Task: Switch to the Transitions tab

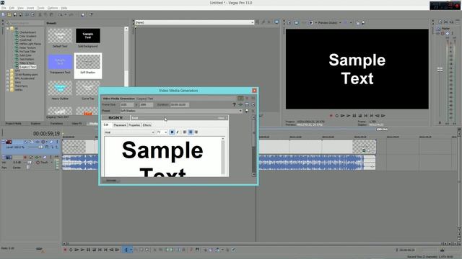Action: pyautogui.click(x=56, y=124)
